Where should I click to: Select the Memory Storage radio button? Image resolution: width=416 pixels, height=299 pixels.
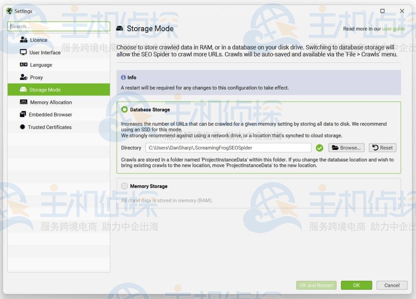coord(124,186)
